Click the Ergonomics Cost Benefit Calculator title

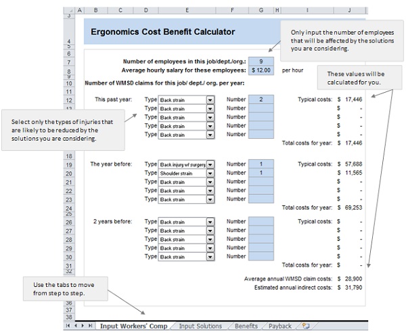(163, 32)
